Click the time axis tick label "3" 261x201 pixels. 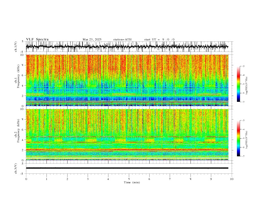tap(88, 179)
